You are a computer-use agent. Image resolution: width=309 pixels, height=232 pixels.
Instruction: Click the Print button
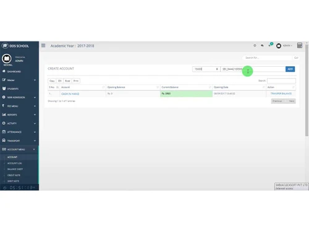[76, 81]
